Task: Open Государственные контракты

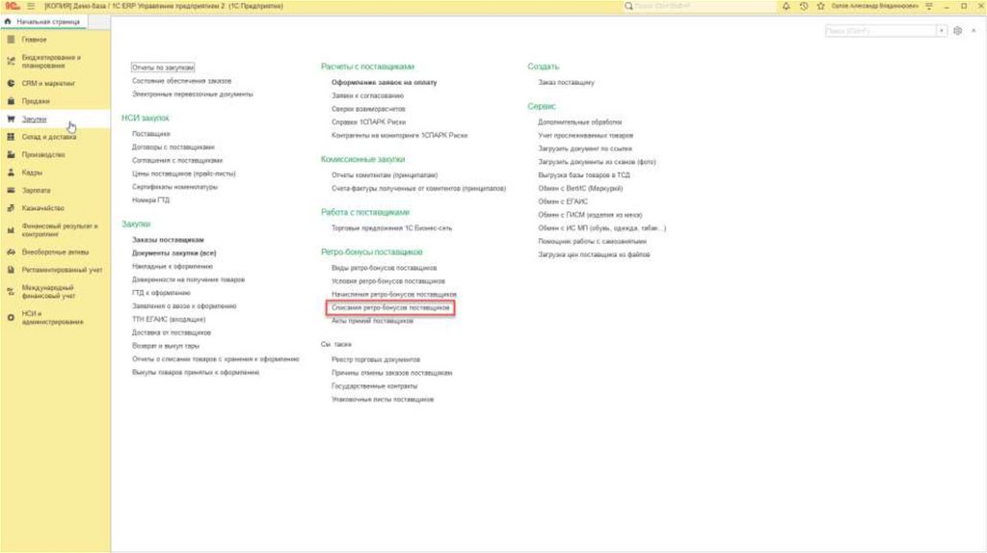Action: (375, 385)
